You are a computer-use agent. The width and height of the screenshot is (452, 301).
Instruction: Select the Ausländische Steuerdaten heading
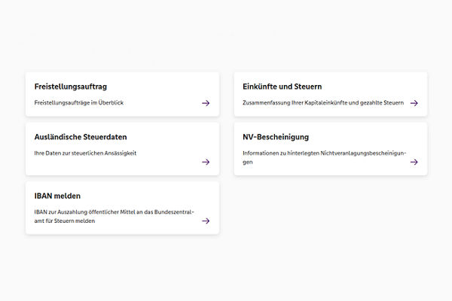[x=81, y=137]
